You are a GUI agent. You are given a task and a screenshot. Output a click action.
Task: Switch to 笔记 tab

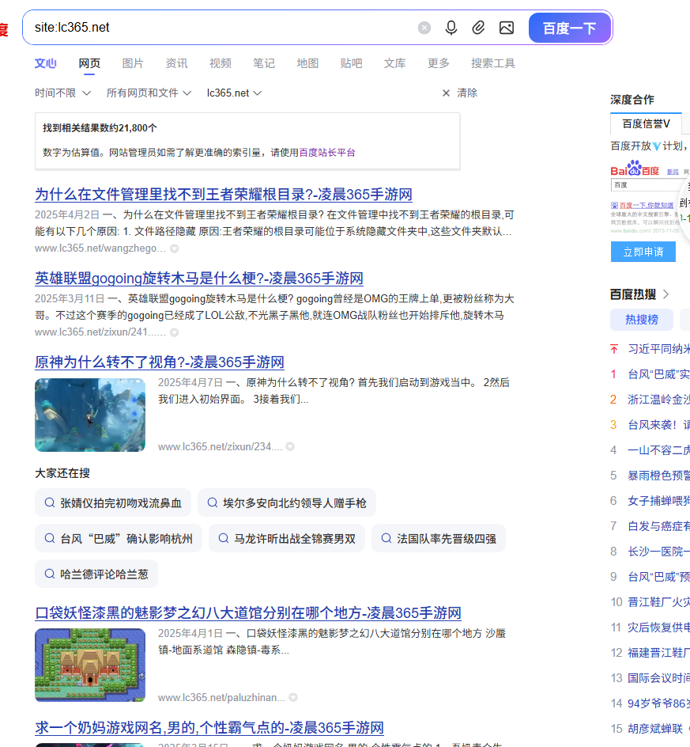coord(264,63)
